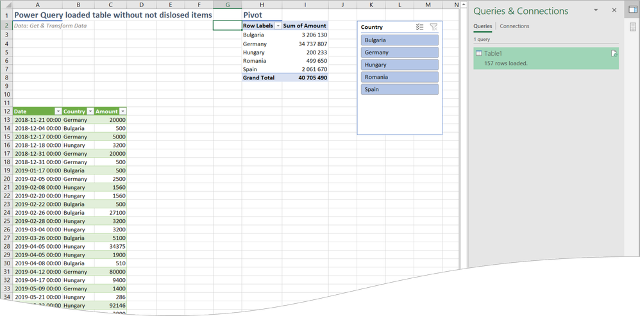
Task: Click Sum of Amount pivot header
Action: pyautogui.click(x=305, y=26)
